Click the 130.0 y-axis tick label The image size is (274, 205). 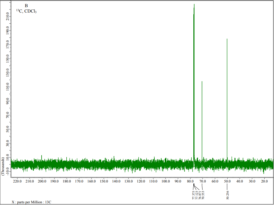click(x=8, y=73)
